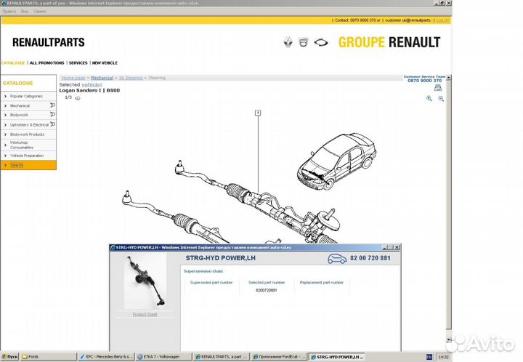The image size is (523, 362).
Task: Click the customer.uk@renaultparts email address
Action: point(408,20)
